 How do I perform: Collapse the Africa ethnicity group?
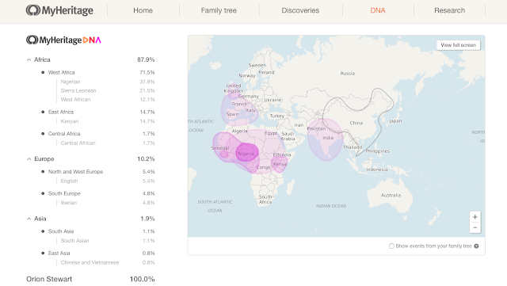click(x=29, y=60)
